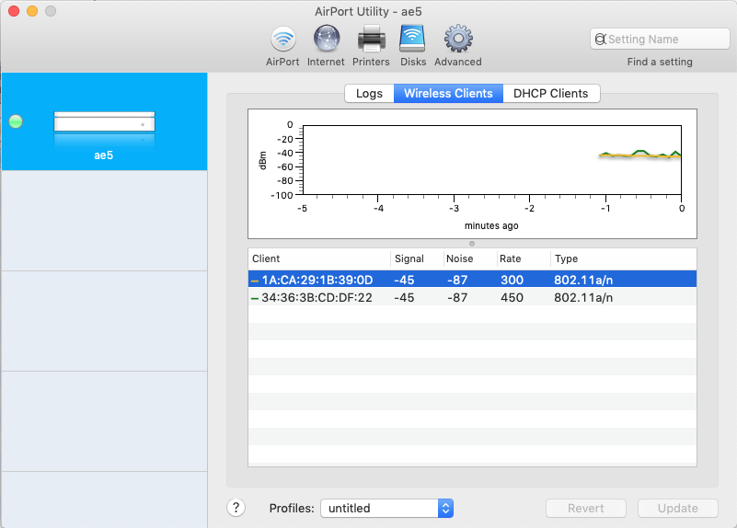Image resolution: width=737 pixels, height=528 pixels.
Task: Sort by the Signal column header
Action: point(417,258)
